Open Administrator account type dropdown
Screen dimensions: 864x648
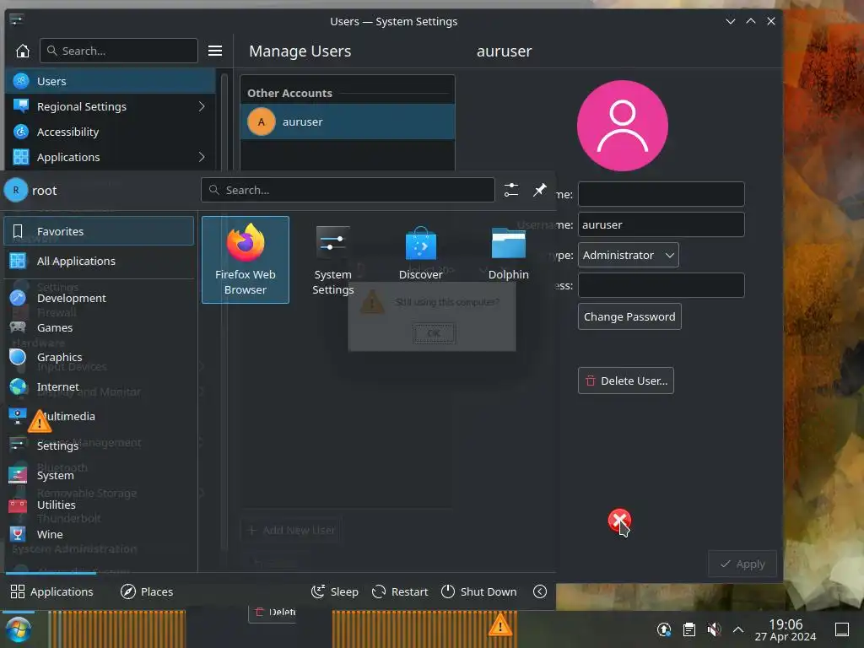tap(628, 255)
